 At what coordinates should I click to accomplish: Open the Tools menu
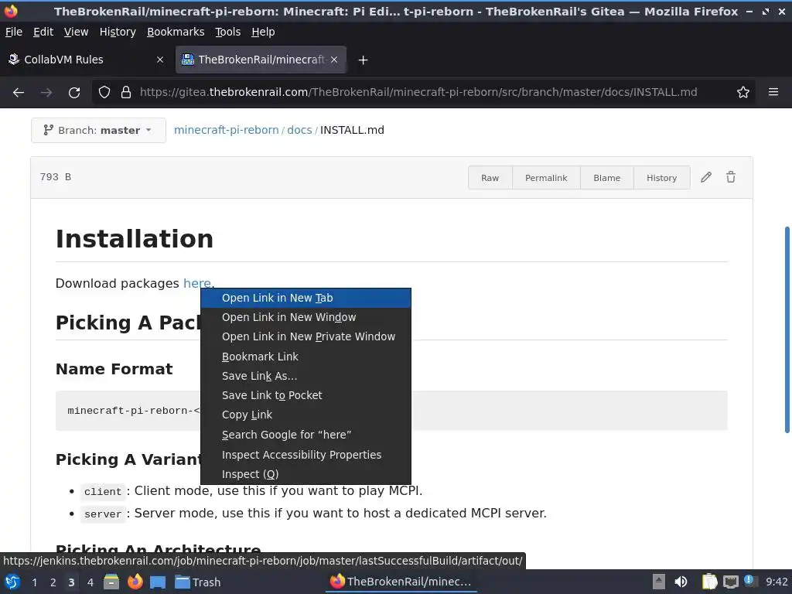228,32
